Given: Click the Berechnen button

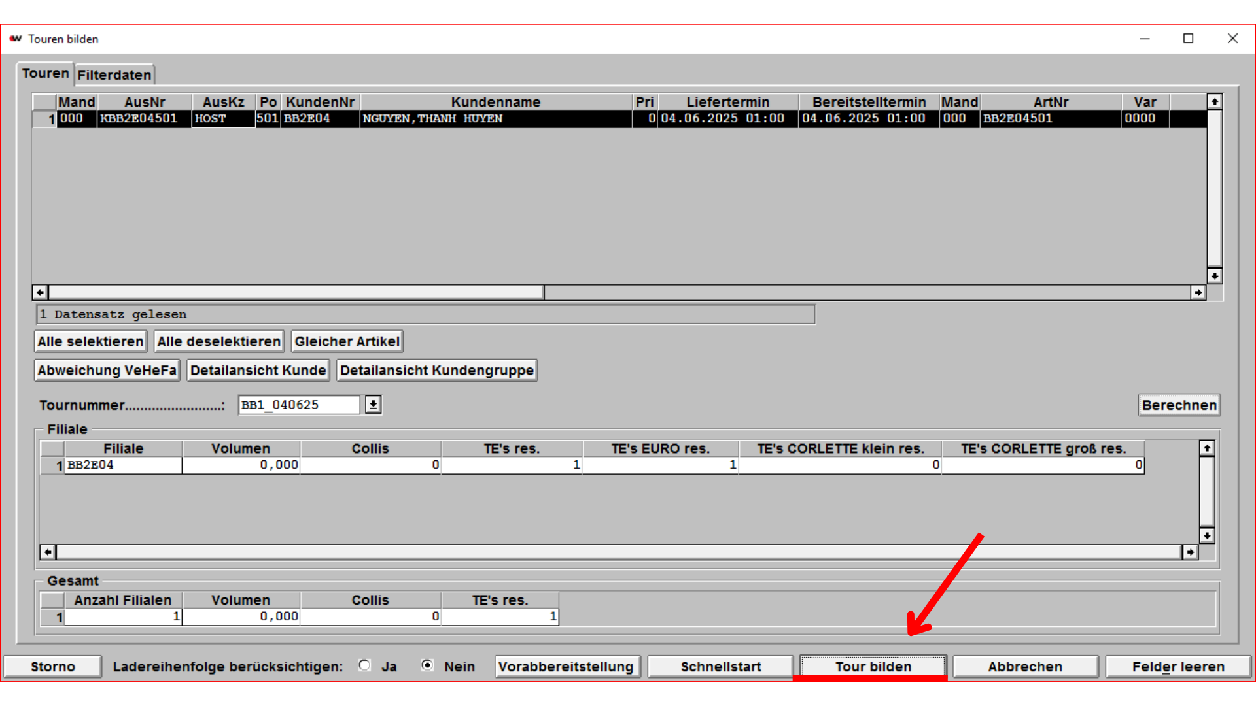Looking at the screenshot, I should tap(1179, 405).
